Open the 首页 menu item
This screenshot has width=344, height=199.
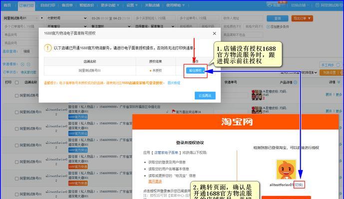[7, 5]
